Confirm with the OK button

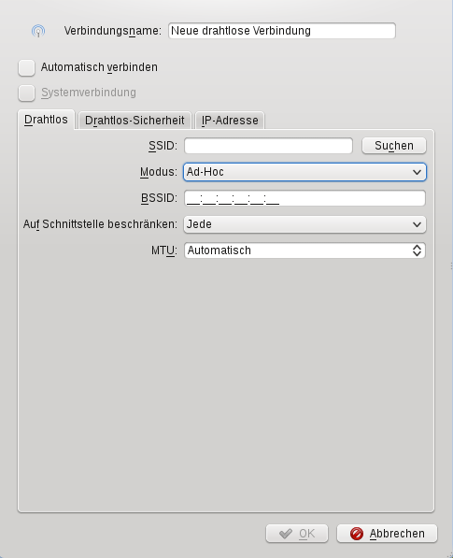click(297, 534)
